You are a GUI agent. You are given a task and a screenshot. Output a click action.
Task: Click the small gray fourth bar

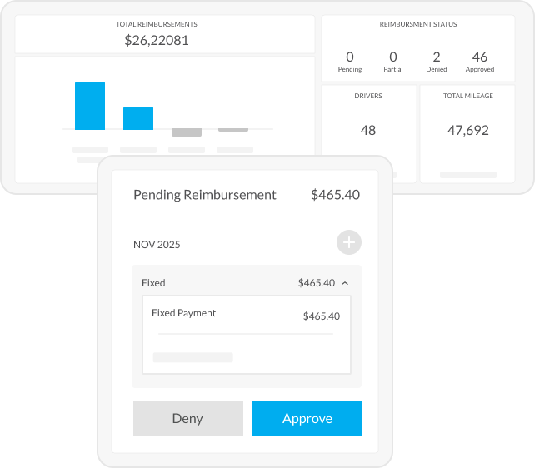(x=233, y=130)
